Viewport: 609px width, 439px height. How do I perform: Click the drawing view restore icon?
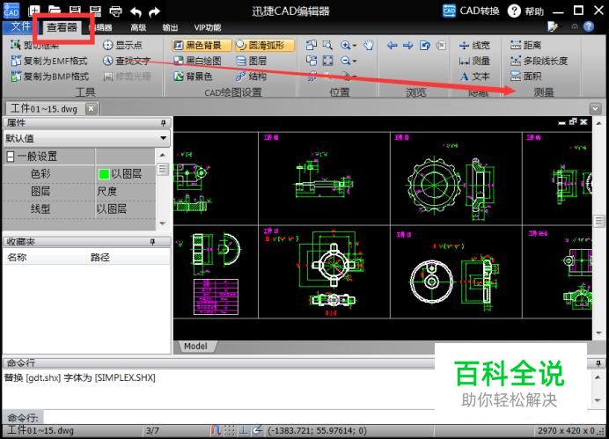[x=573, y=122]
